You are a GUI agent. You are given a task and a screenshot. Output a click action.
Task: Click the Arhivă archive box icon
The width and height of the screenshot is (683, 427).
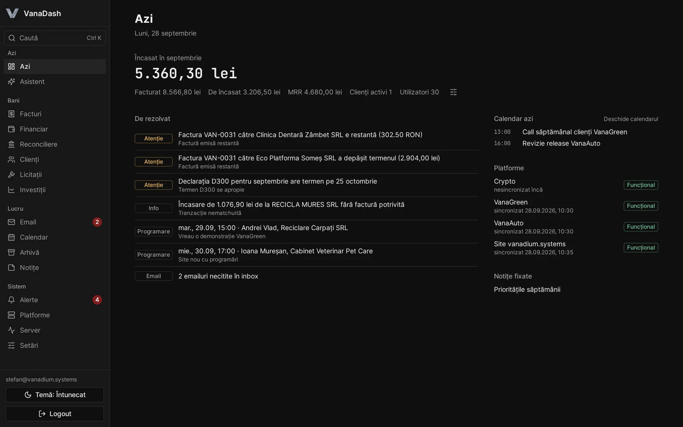tap(12, 252)
